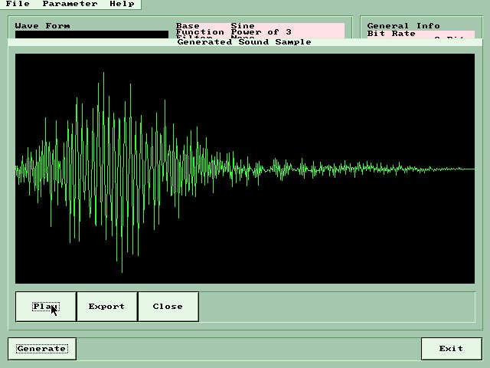Screen dimensions: 490x368
Task: Play the generated sound sample
Action: point(46,307)
